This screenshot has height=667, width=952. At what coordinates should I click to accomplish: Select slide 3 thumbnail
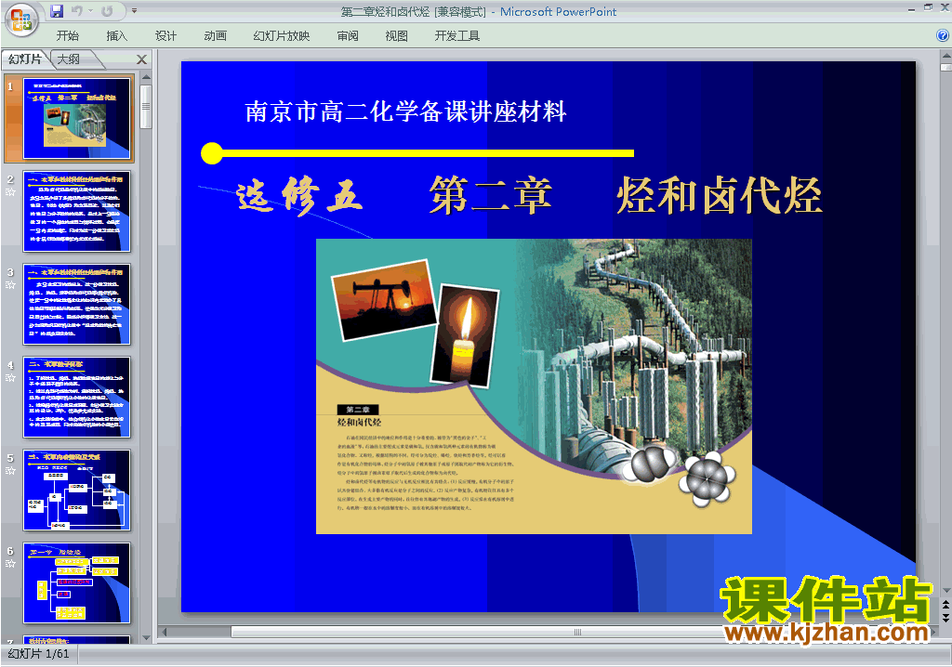click(76, 304)
